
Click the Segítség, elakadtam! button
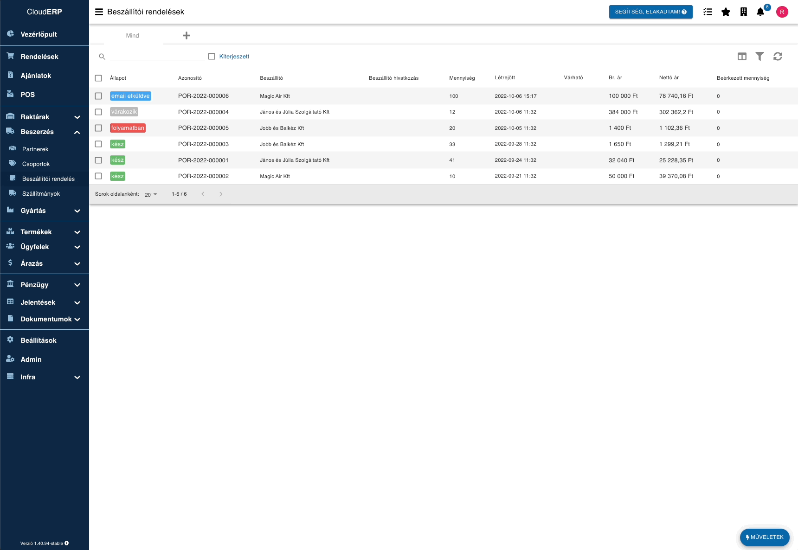[x=650, y=12]
